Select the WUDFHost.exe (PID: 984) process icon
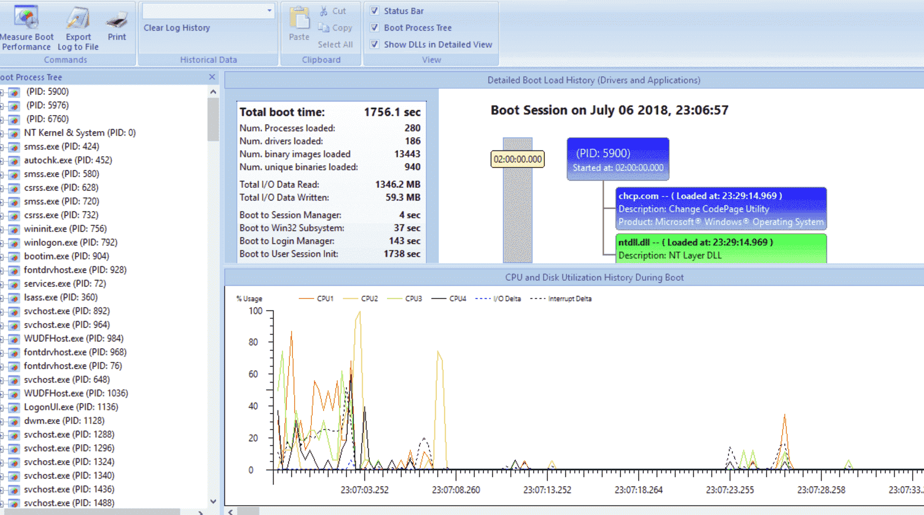 click(14, 339)
